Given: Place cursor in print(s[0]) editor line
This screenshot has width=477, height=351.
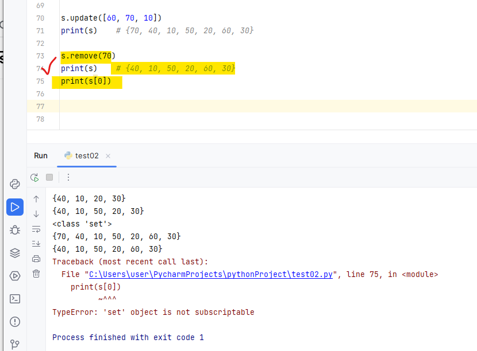Looking at the screenshot, I should [86, 81].
